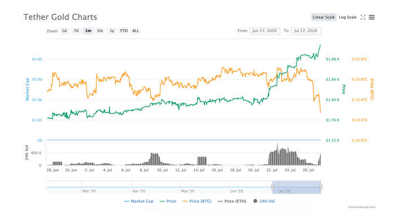This screenshot has width=393, height=222.
Task: Set zoom range to 7d
Action: click(76, 31)
